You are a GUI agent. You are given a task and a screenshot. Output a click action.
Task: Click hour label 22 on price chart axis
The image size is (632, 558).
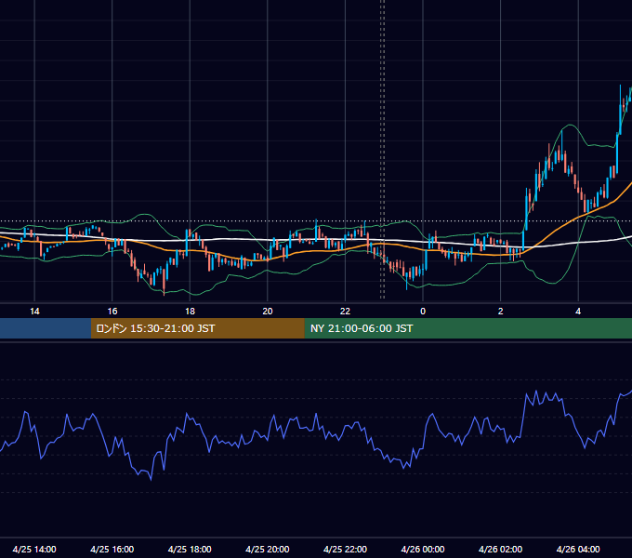pyautogui.click(x=345, y=312)
